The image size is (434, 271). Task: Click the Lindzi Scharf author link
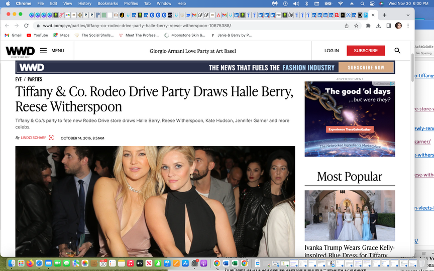(33, 138)
